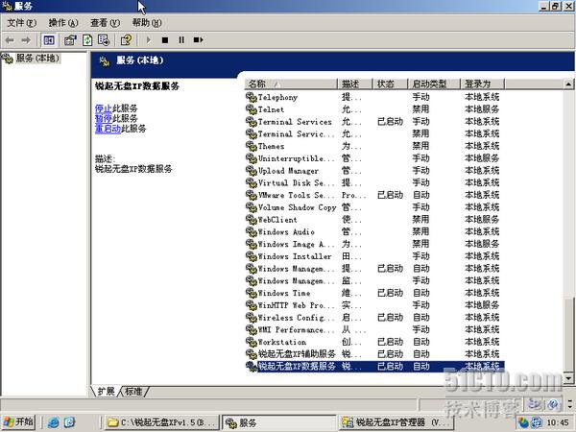The image size is (576, 432).
Task: Click the 暂停 this service link
Action: 104,118
